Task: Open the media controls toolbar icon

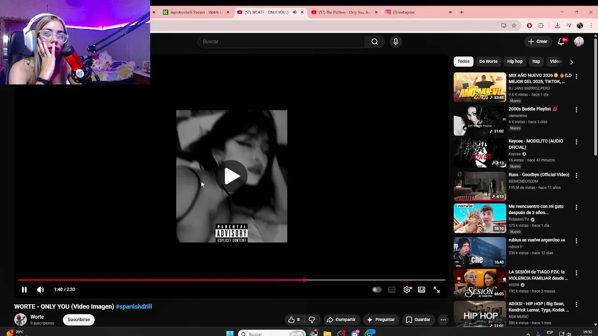Action: click(x=569, y=26)
